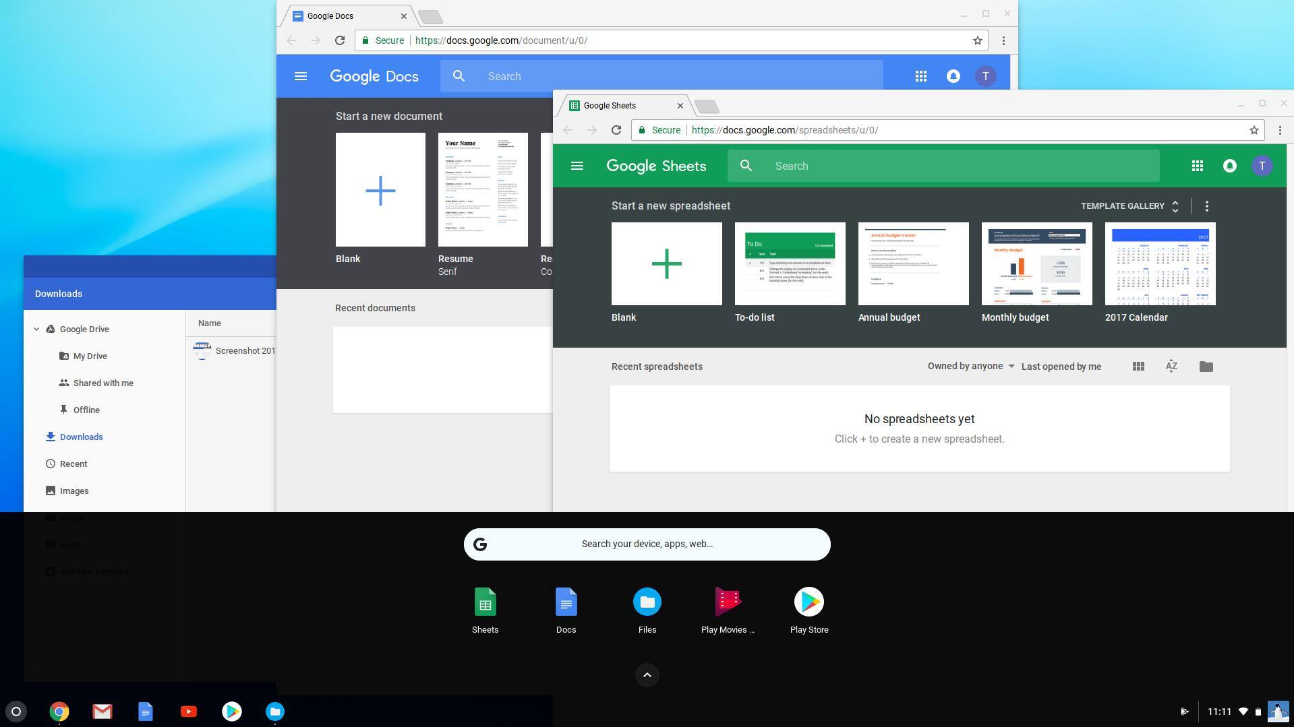Expand the Template Gallery
The width and height of the screenshot is (1294, 727).
(x=1129, y=206)
